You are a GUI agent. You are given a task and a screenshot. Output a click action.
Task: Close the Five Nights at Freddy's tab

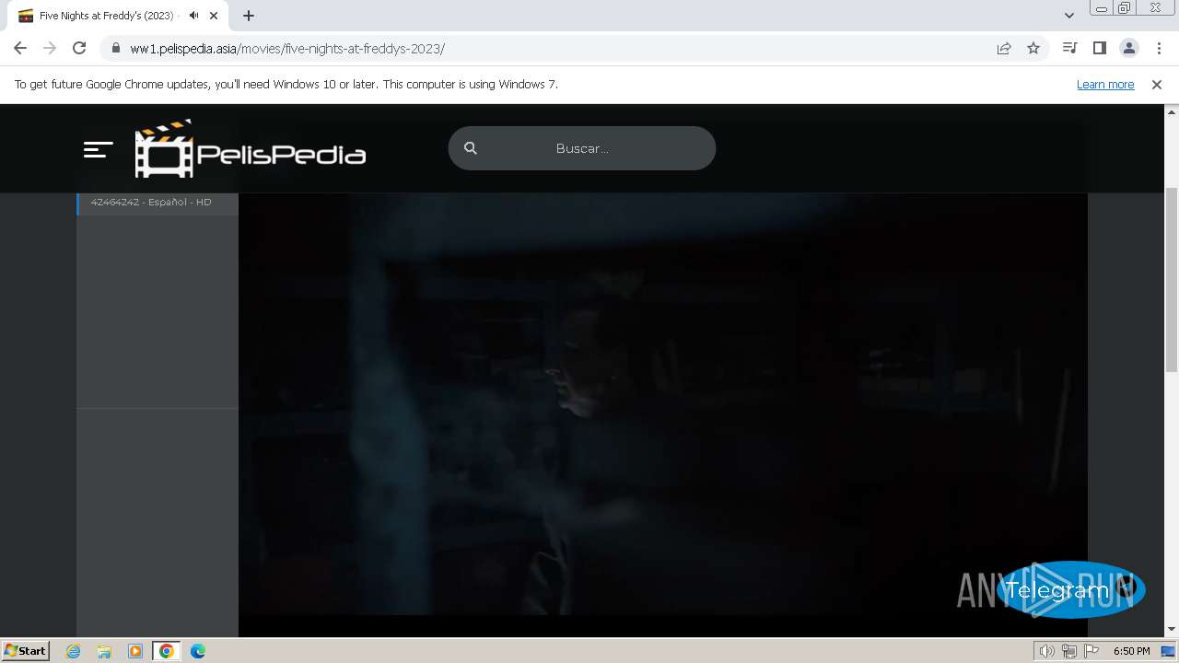pyautogui.click(x=214, y=16)
